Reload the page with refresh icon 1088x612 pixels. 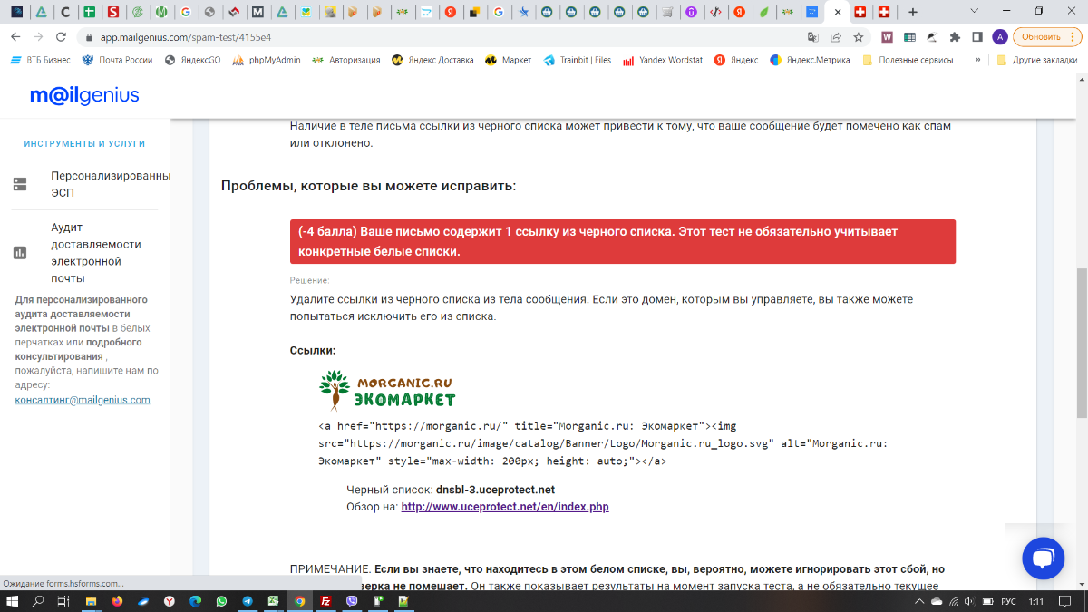point(61,37)
